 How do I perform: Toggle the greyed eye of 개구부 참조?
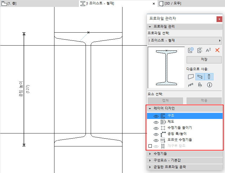[156, 146]
